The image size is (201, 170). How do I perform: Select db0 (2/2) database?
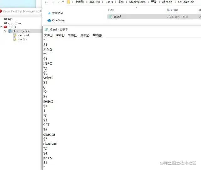click(x=21, y=31)
